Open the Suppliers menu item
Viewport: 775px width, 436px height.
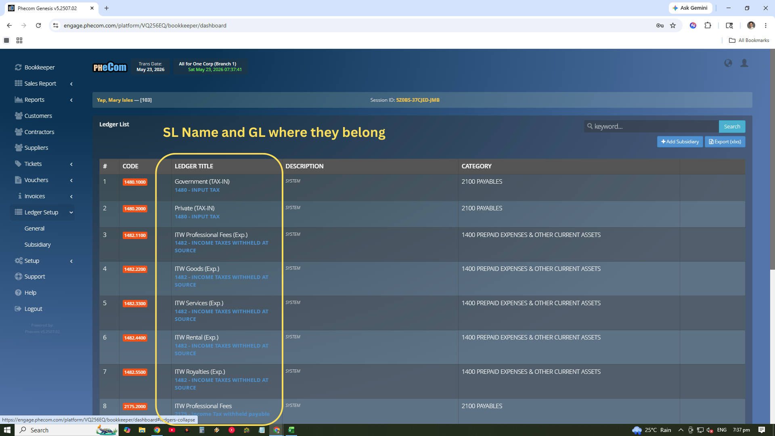(x=36, y=148)
